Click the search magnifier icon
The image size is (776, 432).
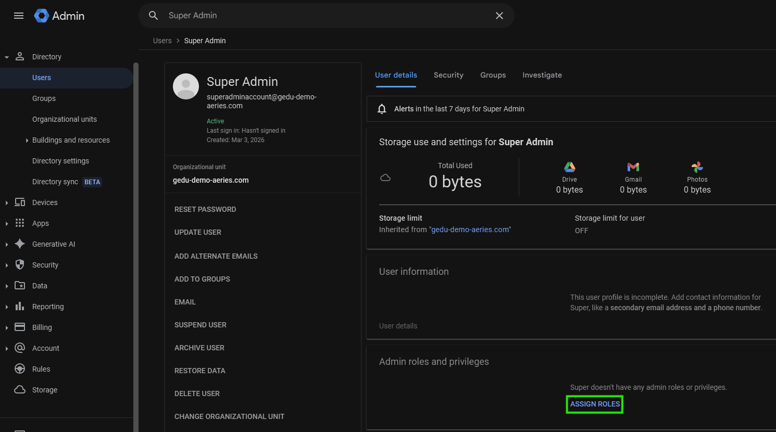coord(154,16)
